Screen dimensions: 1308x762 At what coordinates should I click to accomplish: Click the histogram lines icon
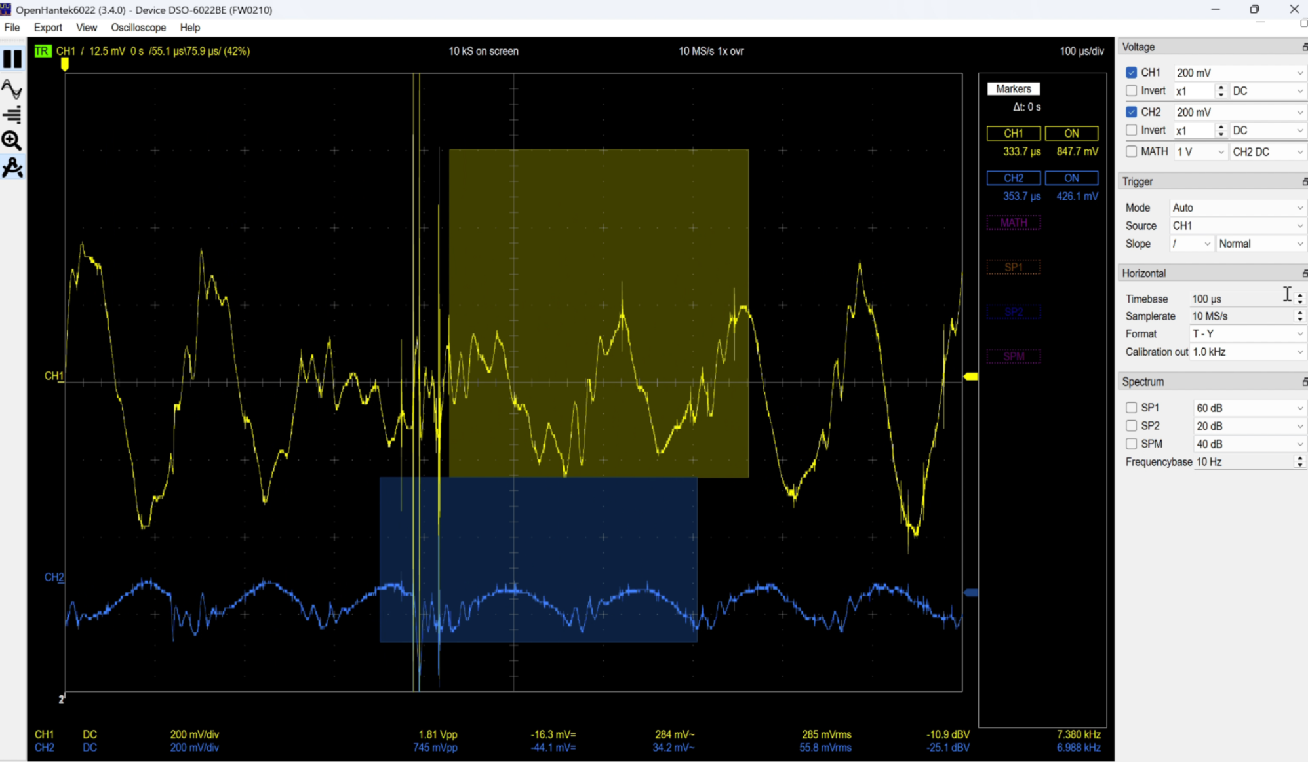click(12, 115)
